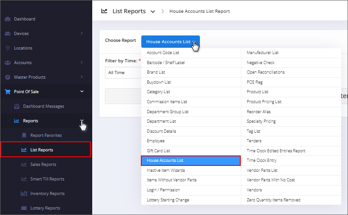
Task: Open Smart Till Reports in sidebar
Action: 47,179
